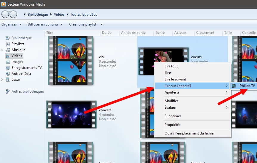Select Autres bibliothèques in the sidebar
Screen dimensions: 257x163
tap(27, 91)
